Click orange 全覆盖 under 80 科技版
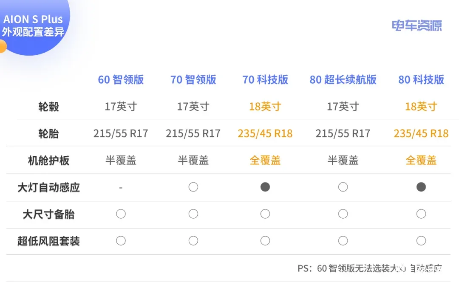 click(421, 160)
